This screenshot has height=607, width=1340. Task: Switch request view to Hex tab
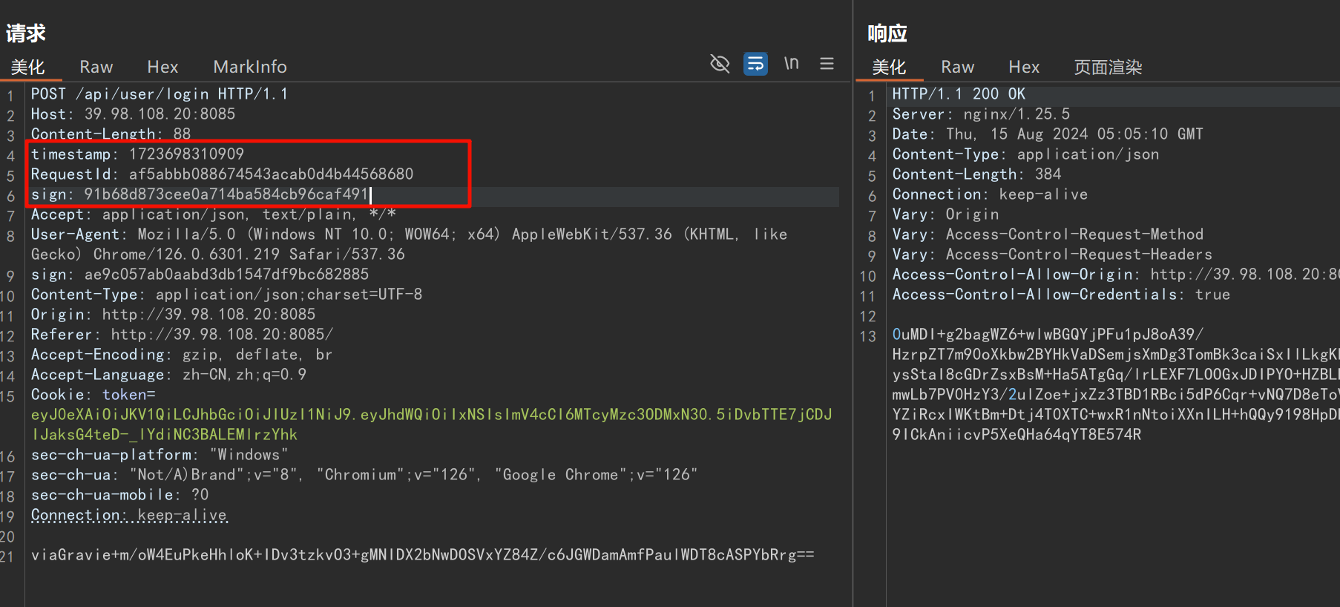(x=162, y=67)
